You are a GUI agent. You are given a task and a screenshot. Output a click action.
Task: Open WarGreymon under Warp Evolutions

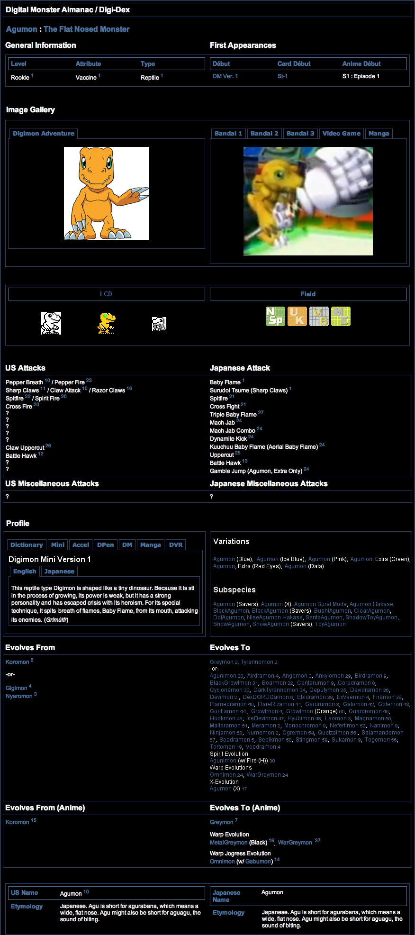264,775
